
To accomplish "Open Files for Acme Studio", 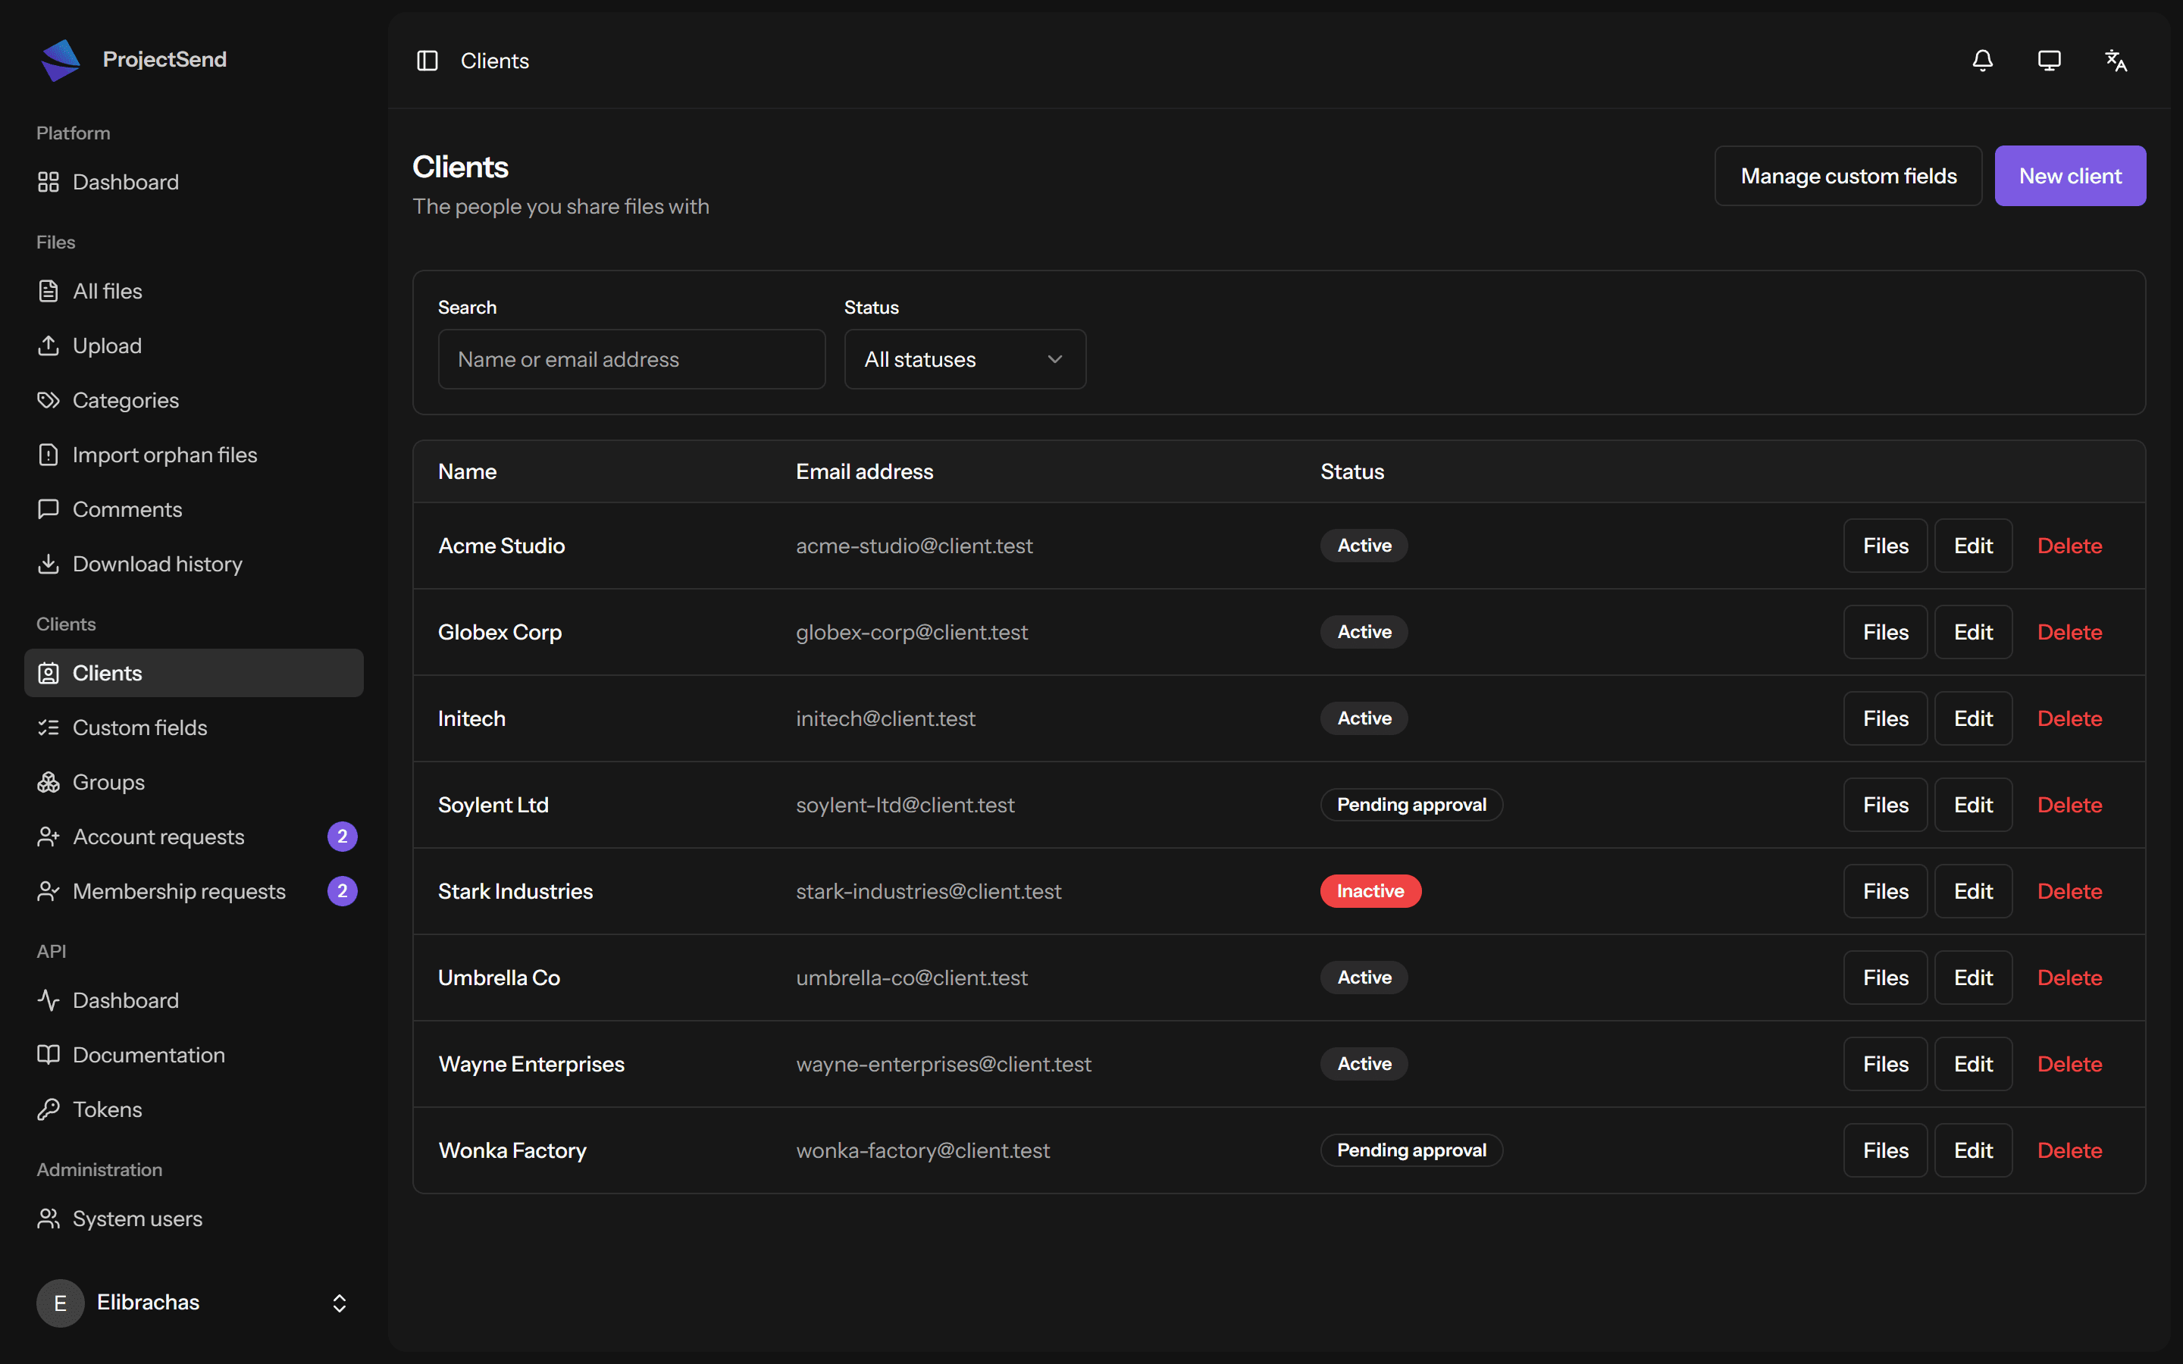I will click(1885, 546).
